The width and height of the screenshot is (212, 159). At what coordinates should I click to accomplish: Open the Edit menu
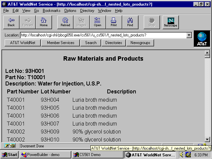click(x=16, y=11)
